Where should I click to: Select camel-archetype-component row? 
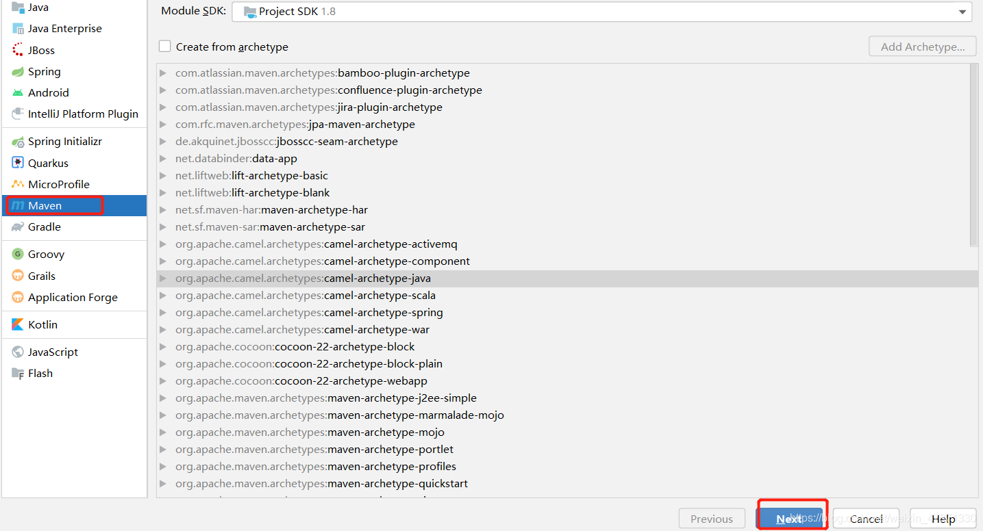(x=567, y=261)
